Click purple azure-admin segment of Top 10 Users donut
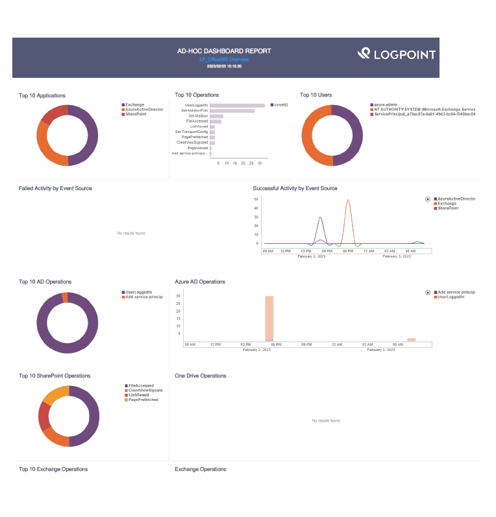Screen dimensions: 496x517 357,135
